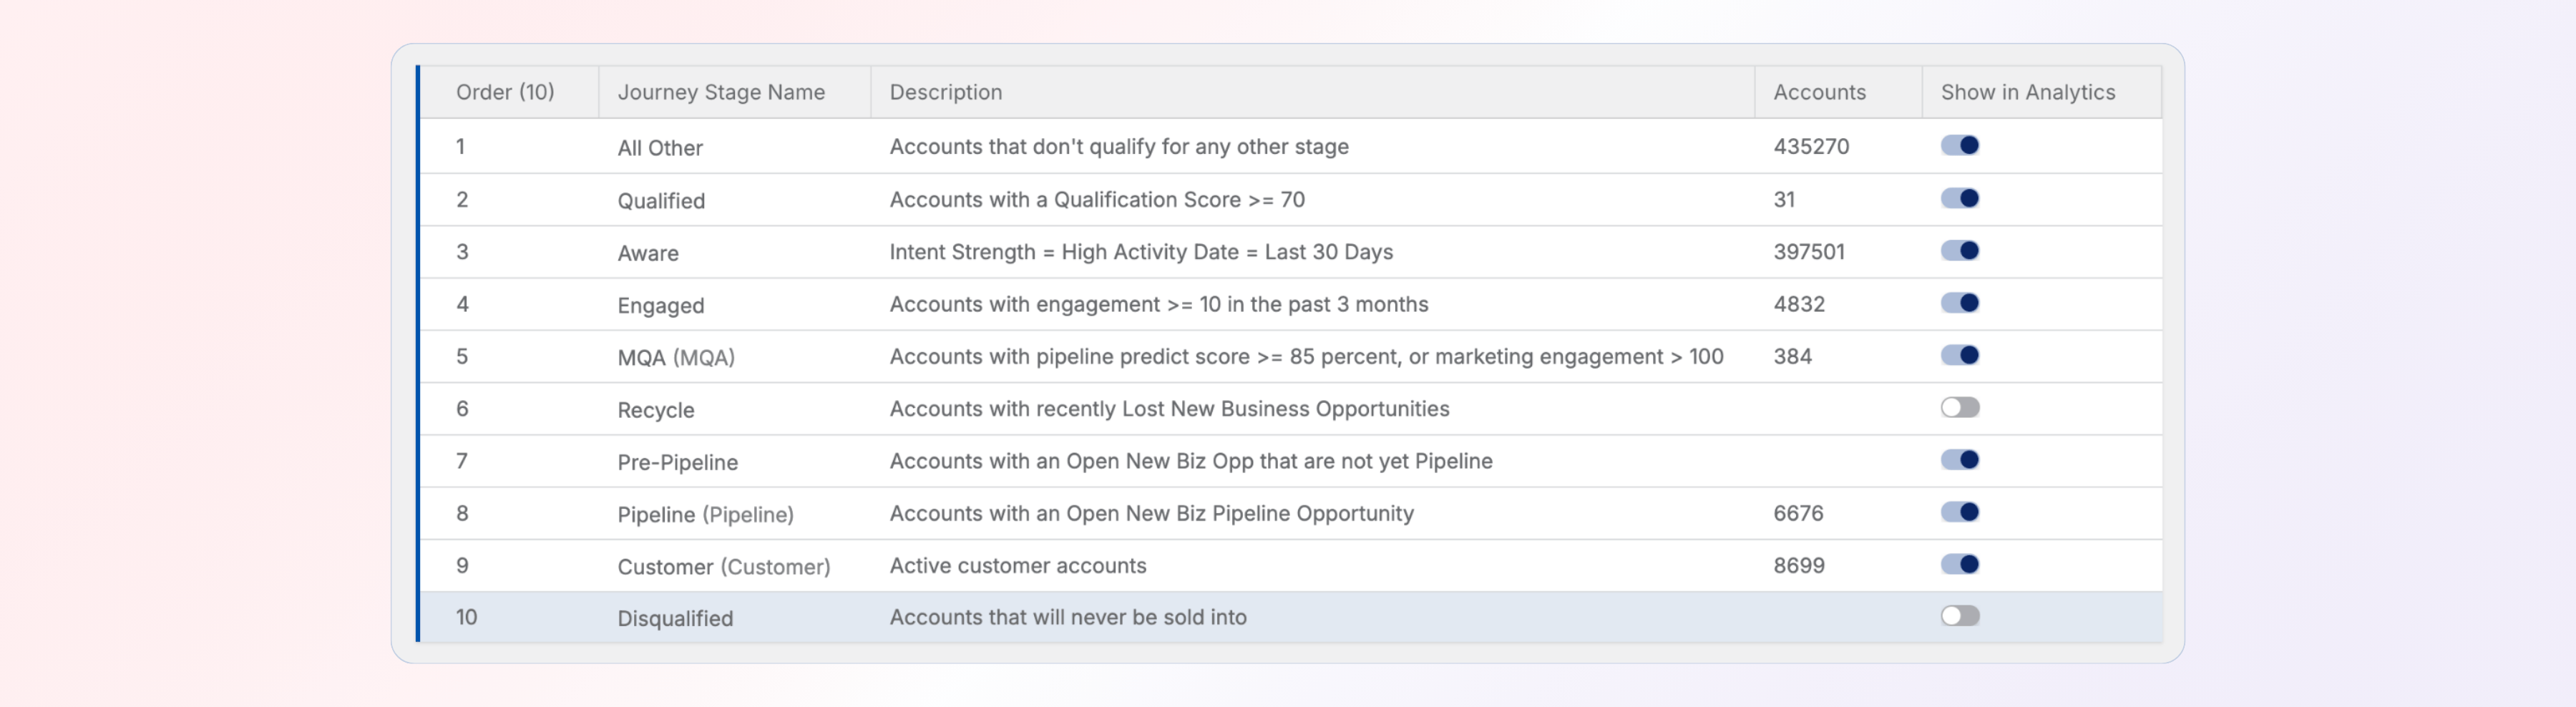Toggle Pre-Pipeline analytics switch
The height and width of the screenshot is (707, 2576).
point(1959,460)
